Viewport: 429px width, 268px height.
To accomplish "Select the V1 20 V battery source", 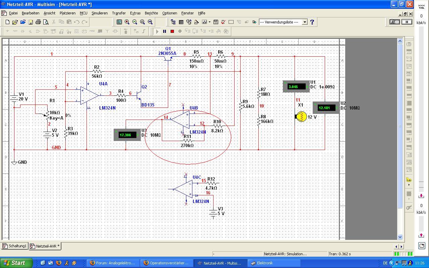I will click(x=14, y=98).
